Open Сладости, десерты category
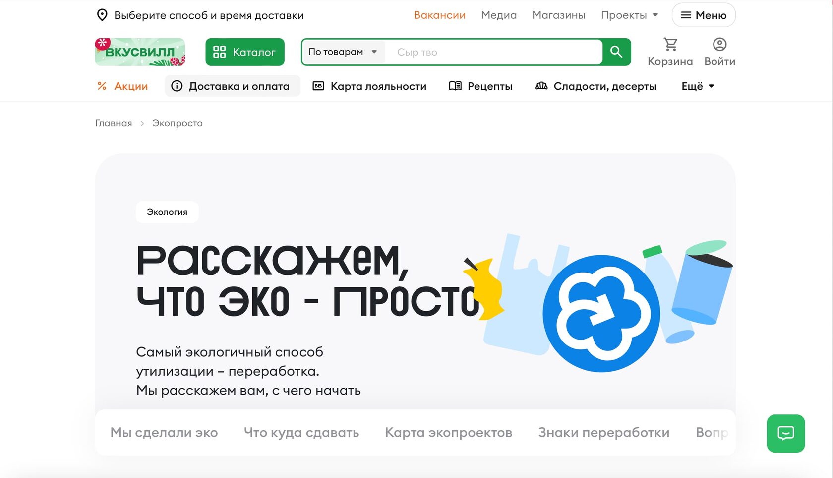This screenshot has height=478, width=833. click(596, 86)
